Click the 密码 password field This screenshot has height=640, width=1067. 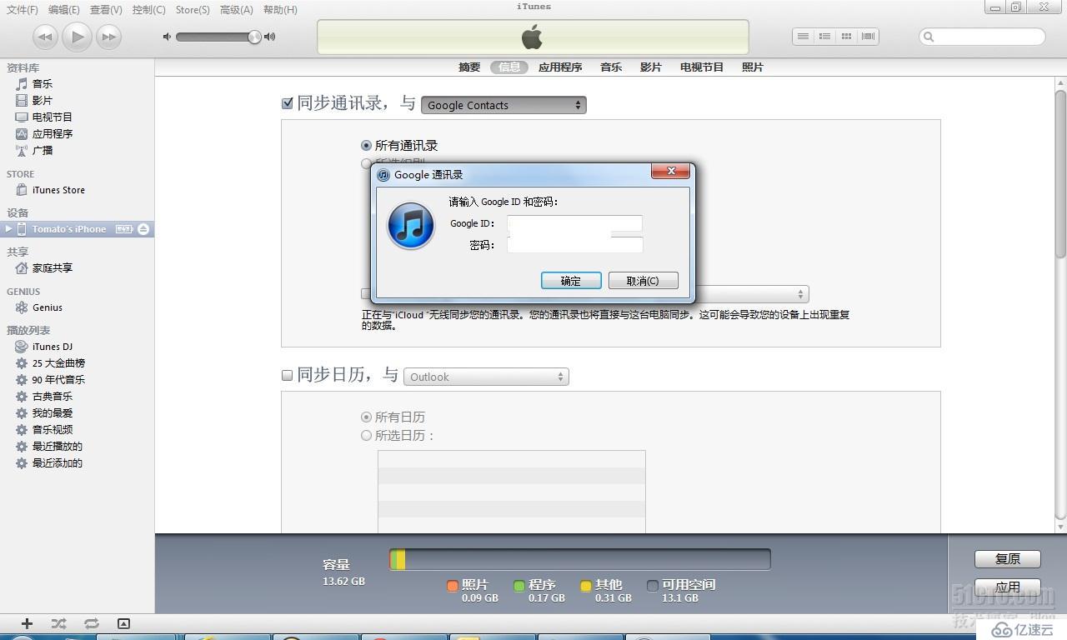point(575,245)
